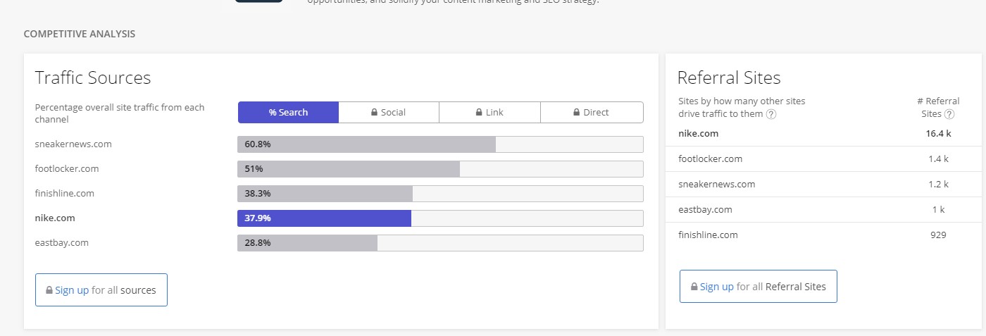Click the lock icon on the Direct tab
Image resolution: width=986 pixels, height=336 pixels.
point(576,113)
